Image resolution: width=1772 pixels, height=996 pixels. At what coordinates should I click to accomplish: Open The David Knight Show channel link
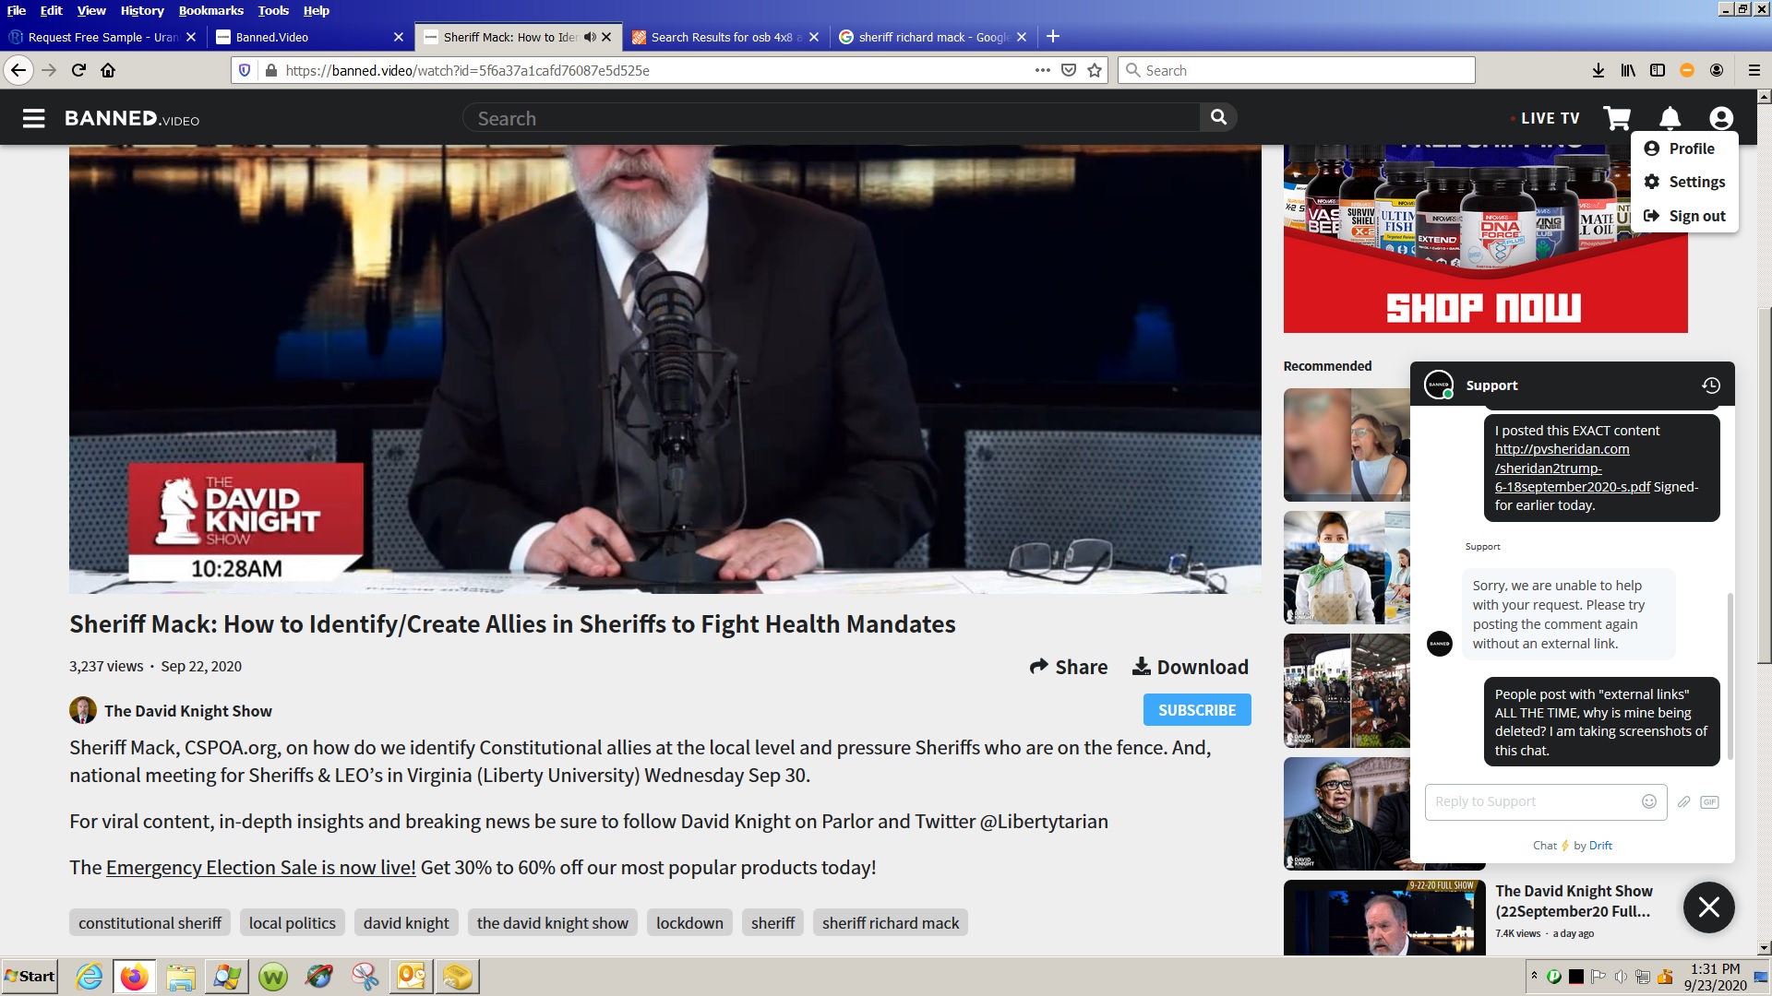(x=187, y=711)
